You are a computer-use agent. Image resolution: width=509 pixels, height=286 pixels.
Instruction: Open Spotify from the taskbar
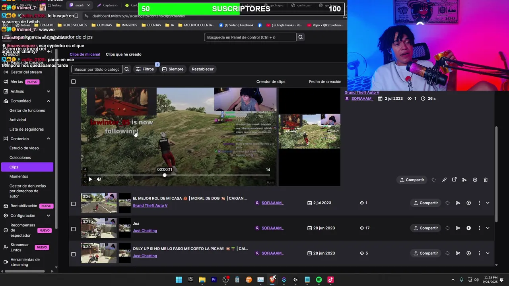pyautogui.click(x=319, y=280)
